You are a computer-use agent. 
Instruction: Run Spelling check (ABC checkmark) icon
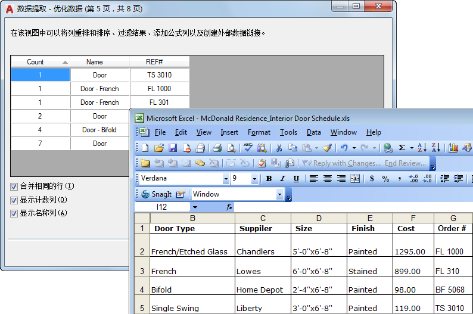(x=248, y=147)
